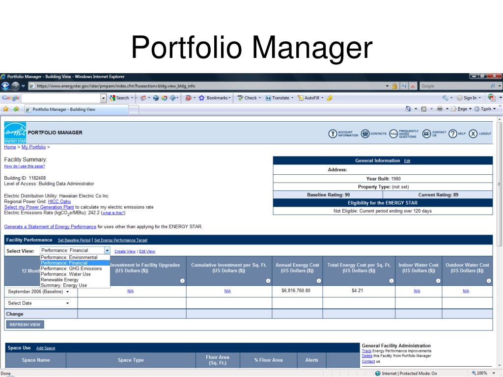Follow the My Portfolio breadcrumb link
This screenshot has width=503, height=377.
click(x=34, y=147)
